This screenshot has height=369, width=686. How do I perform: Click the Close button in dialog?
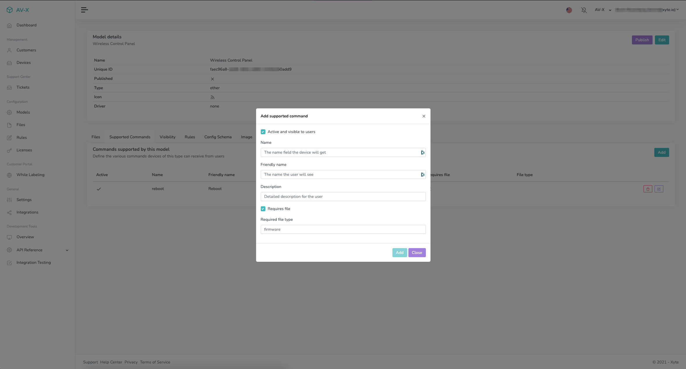(x=417, y=252)
